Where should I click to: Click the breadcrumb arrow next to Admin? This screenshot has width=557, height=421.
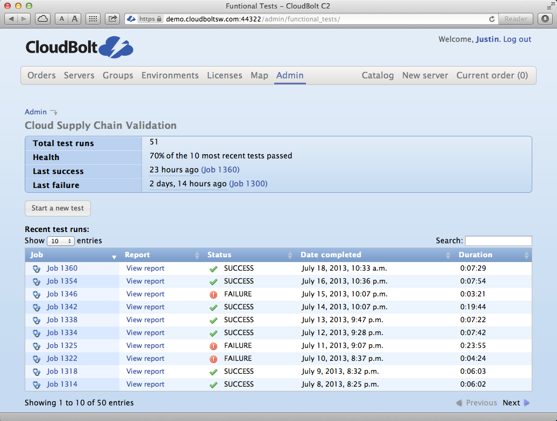[54, 112]
